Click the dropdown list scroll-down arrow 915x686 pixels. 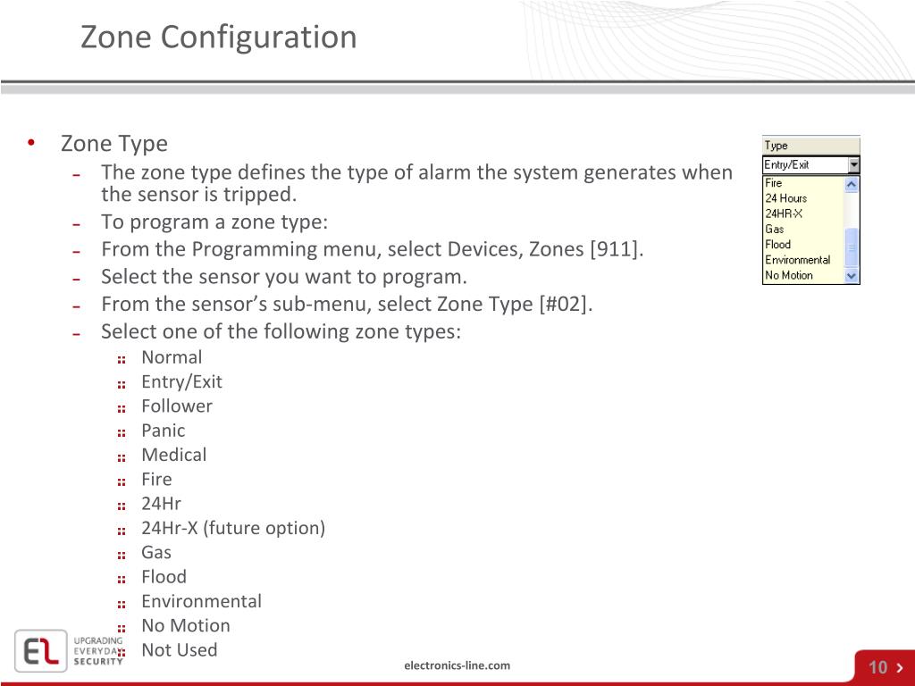pyautogui.click(x=852, y=276)
